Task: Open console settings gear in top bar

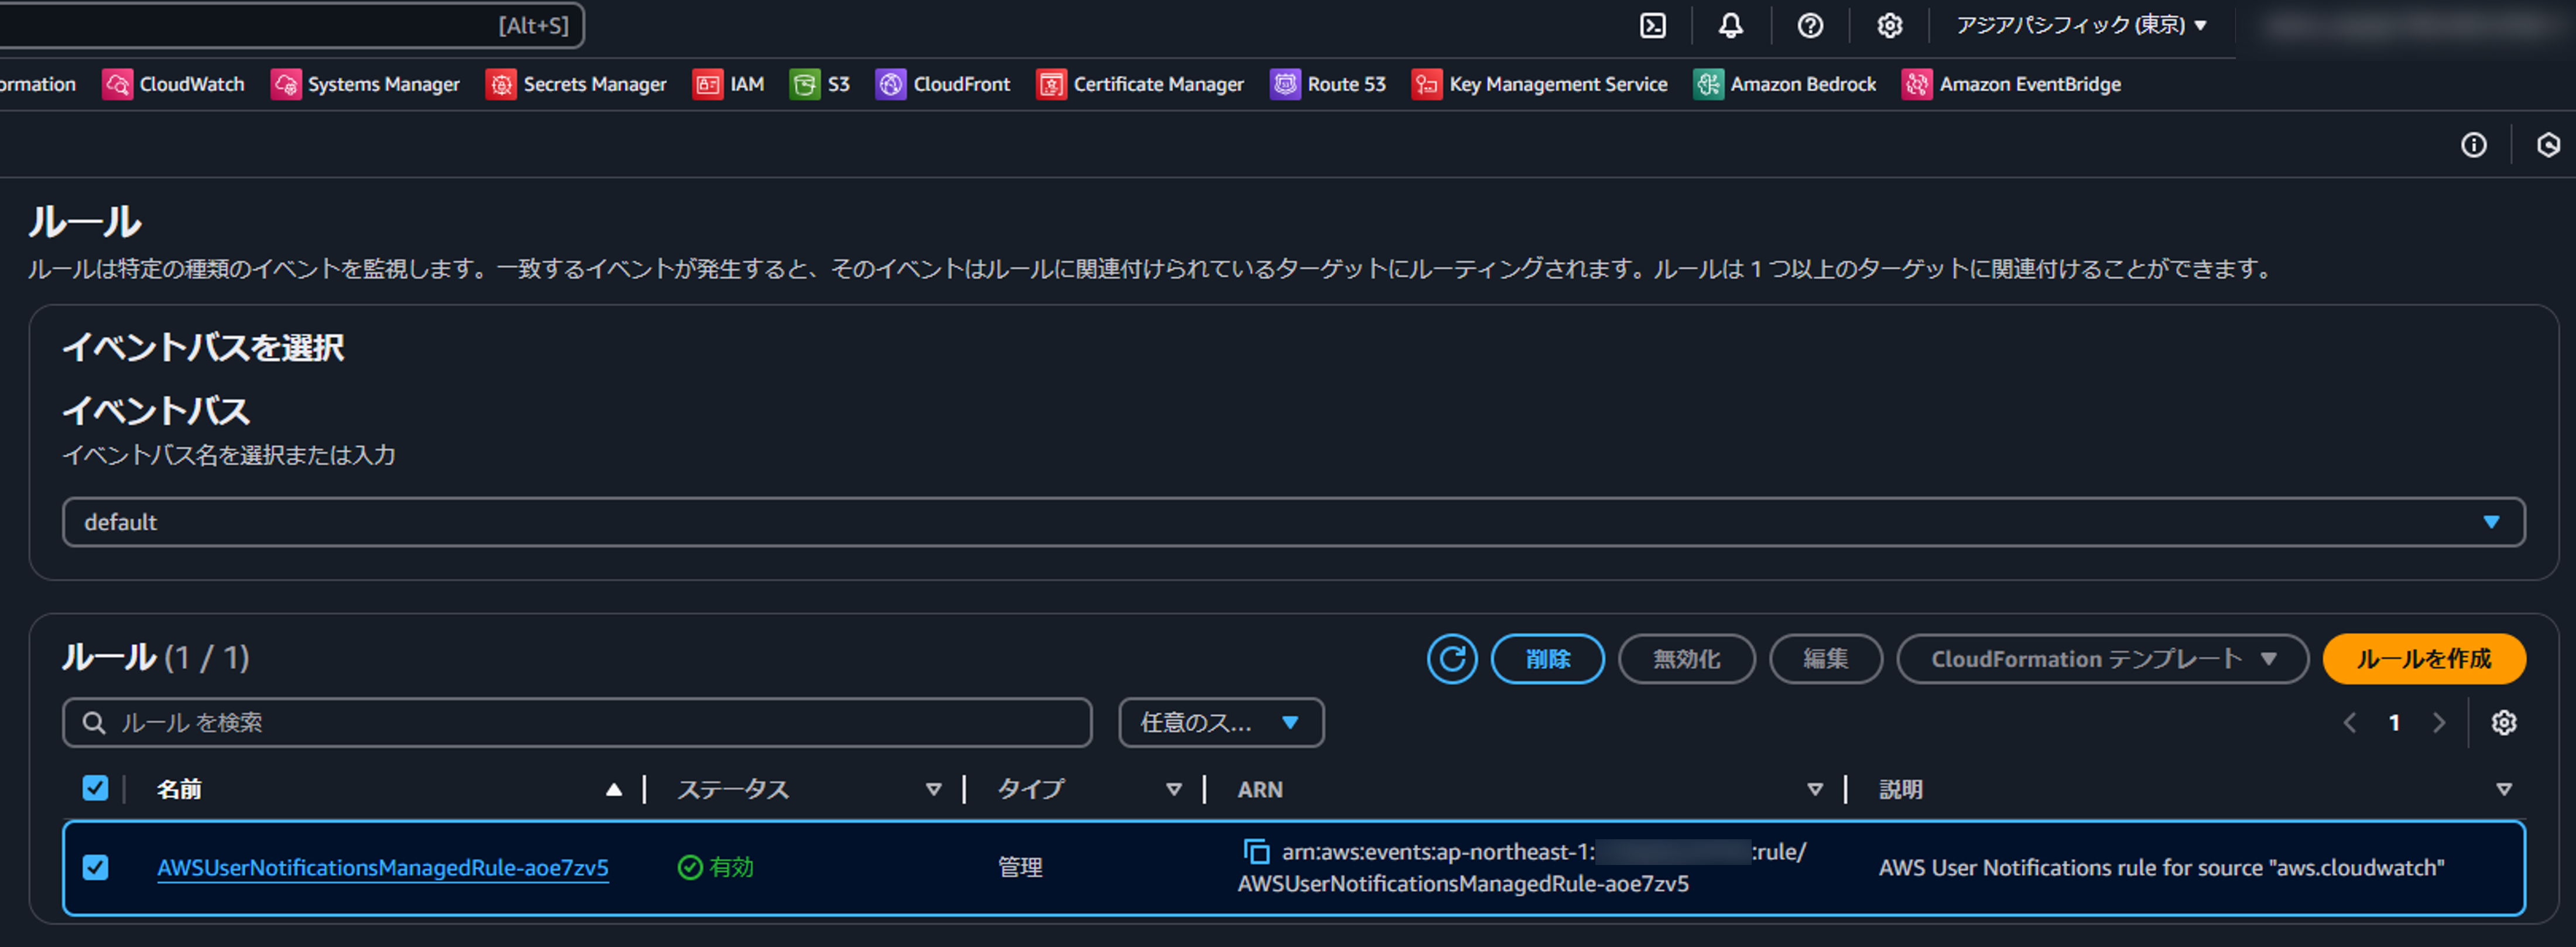Action: click(1889, 25)
